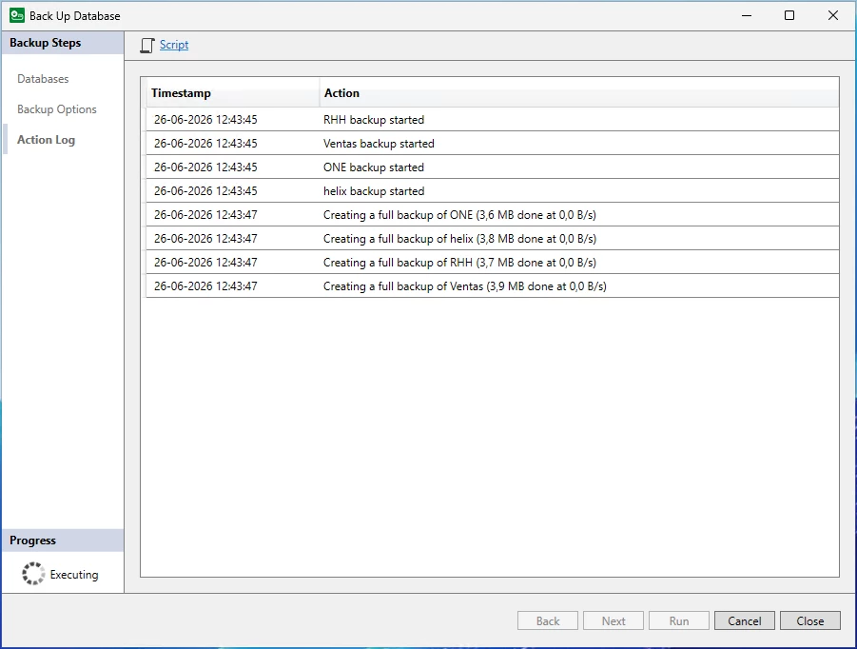Click the disabled Next button
The width and height of the screenshot is (857, 649).
tap(614, 620)
